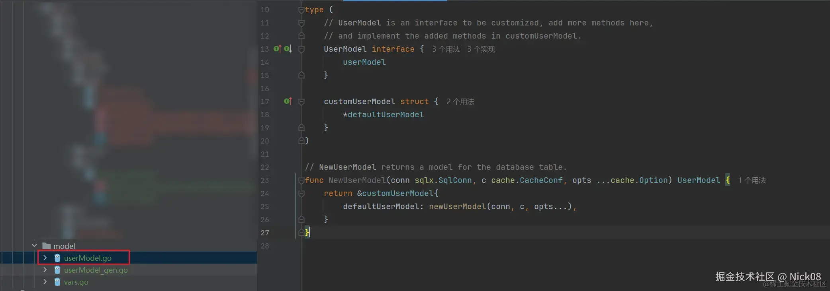Open vars.go file
The height and width of the screenshot is (291, 830).
(76, 282)
